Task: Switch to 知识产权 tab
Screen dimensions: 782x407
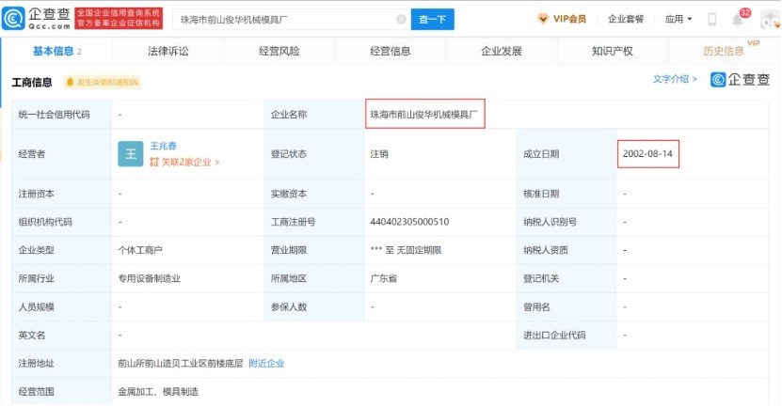Action: 613,51
